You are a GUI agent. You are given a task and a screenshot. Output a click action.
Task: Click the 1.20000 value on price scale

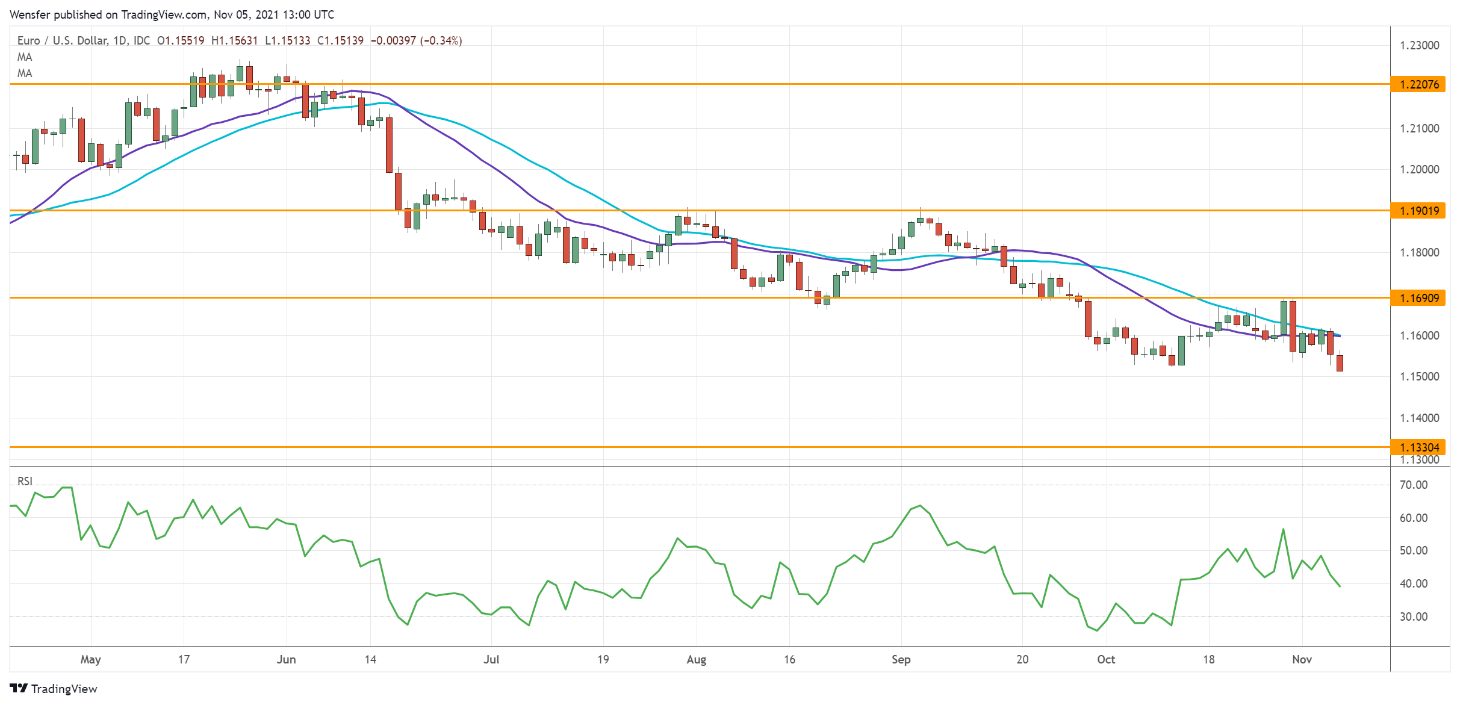1419,169
